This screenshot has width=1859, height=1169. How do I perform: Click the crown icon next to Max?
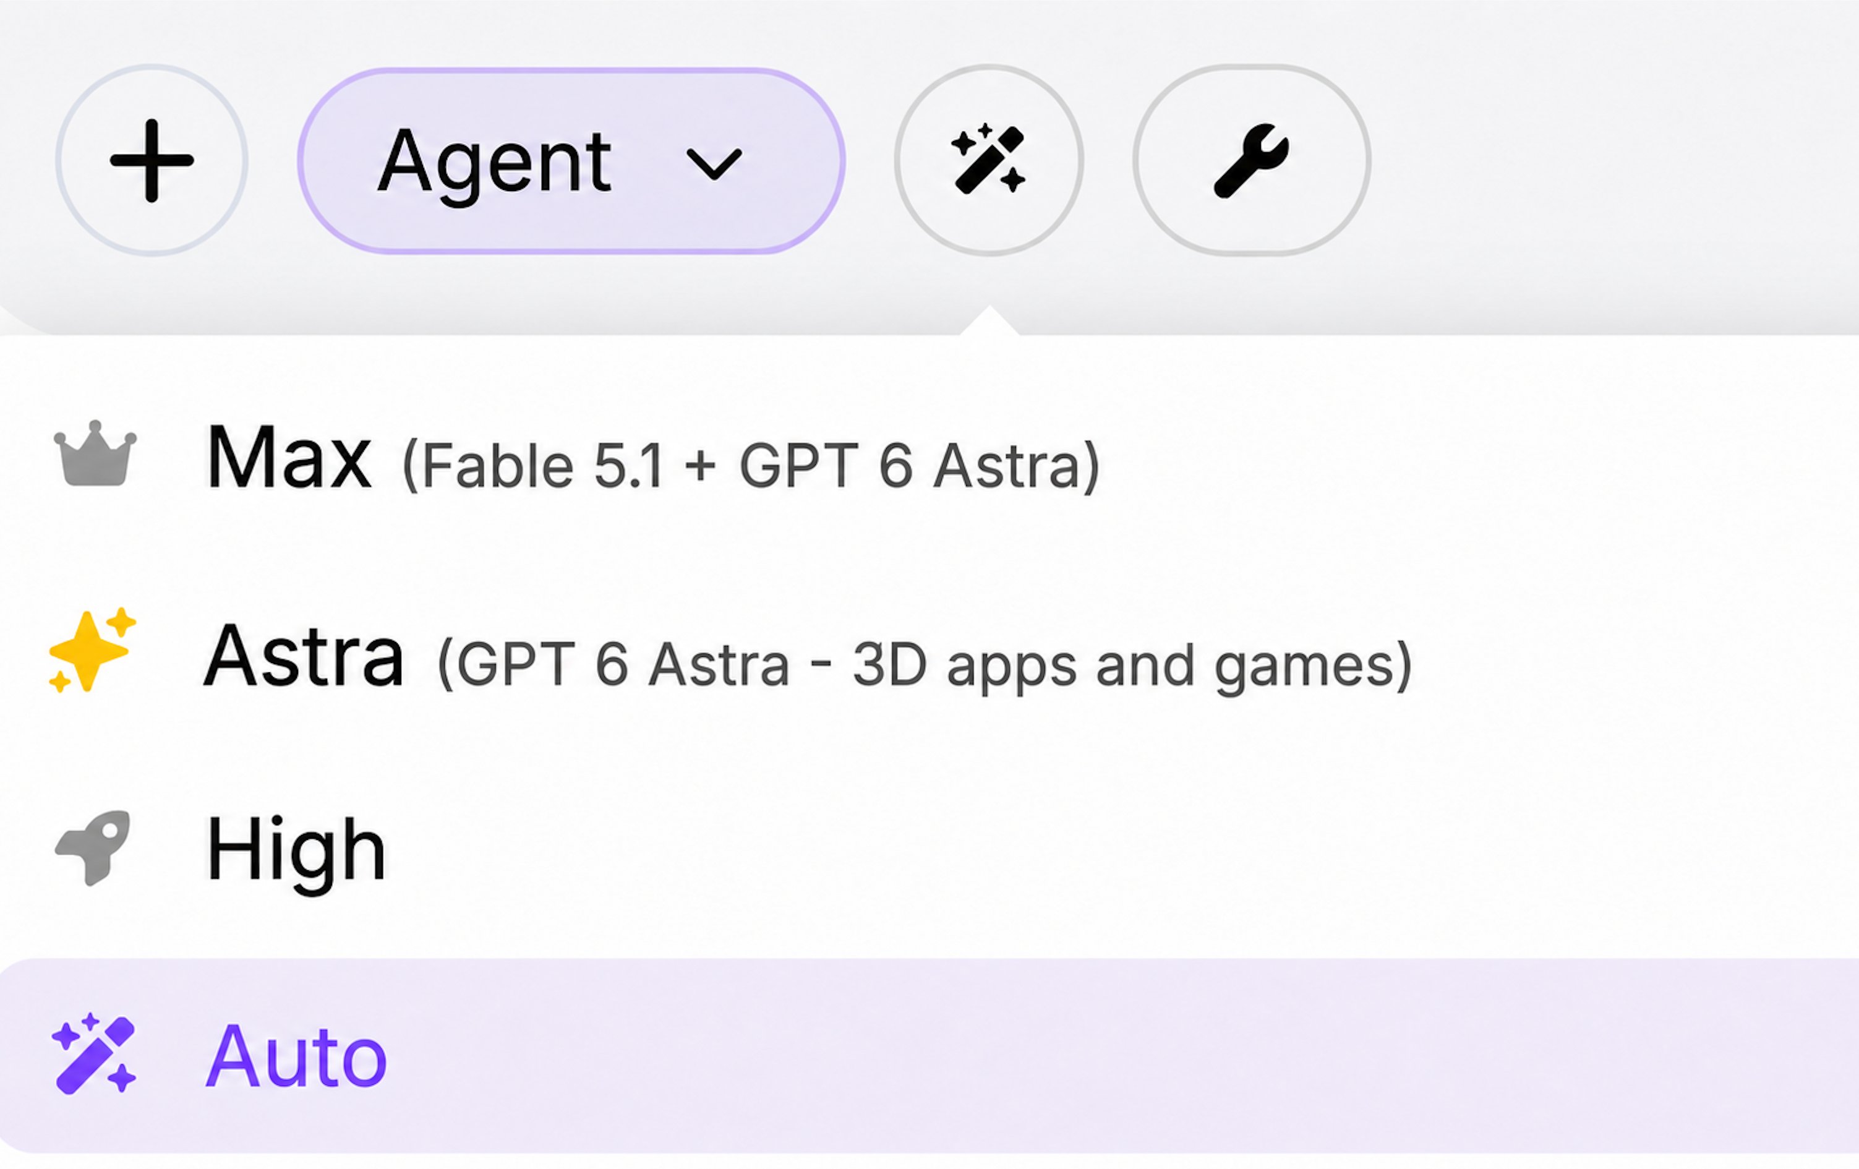click(x=95, y=454)
